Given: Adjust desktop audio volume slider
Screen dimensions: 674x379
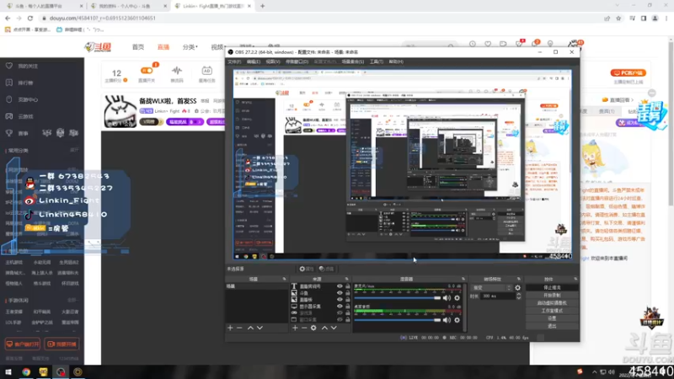Looking at the screenshot, I should tap(398, 320).
